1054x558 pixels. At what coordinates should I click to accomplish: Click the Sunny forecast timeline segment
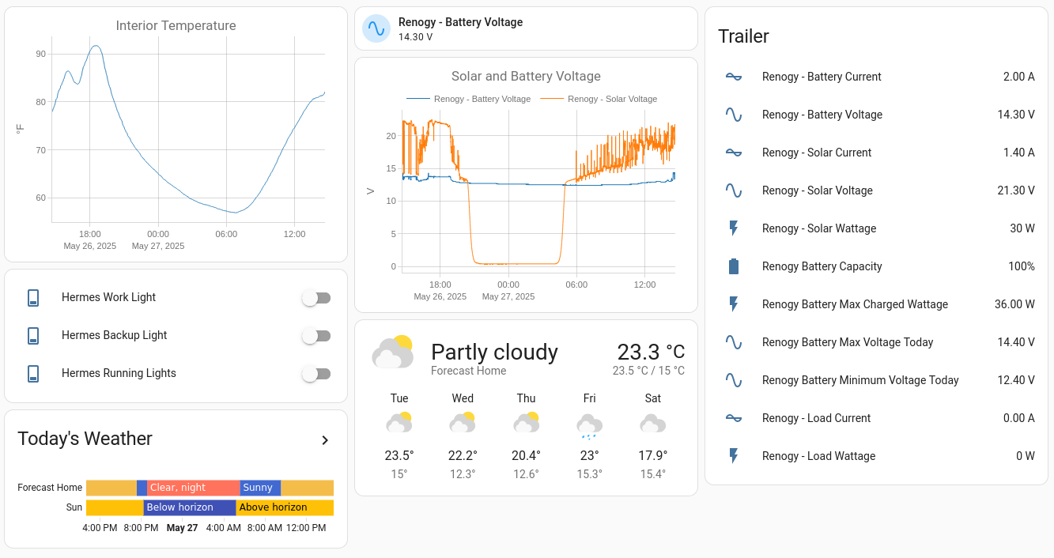tap(260, 488)
